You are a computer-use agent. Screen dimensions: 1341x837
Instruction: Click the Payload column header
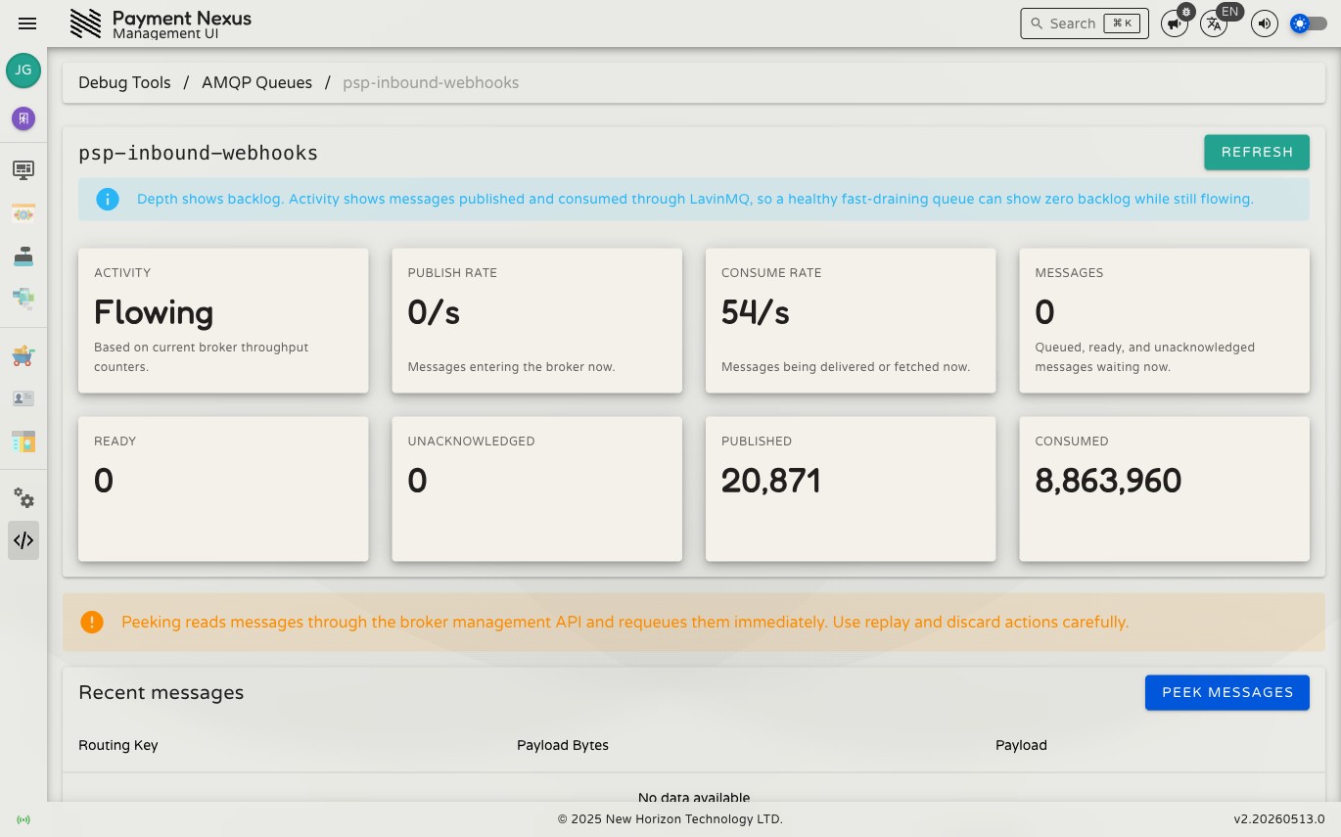coord(1021,745)
